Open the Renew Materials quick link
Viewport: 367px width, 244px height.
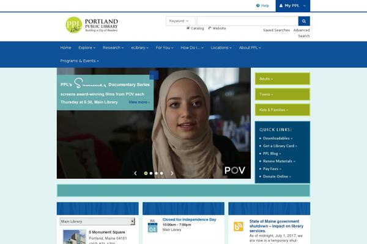tap(279, 161)
